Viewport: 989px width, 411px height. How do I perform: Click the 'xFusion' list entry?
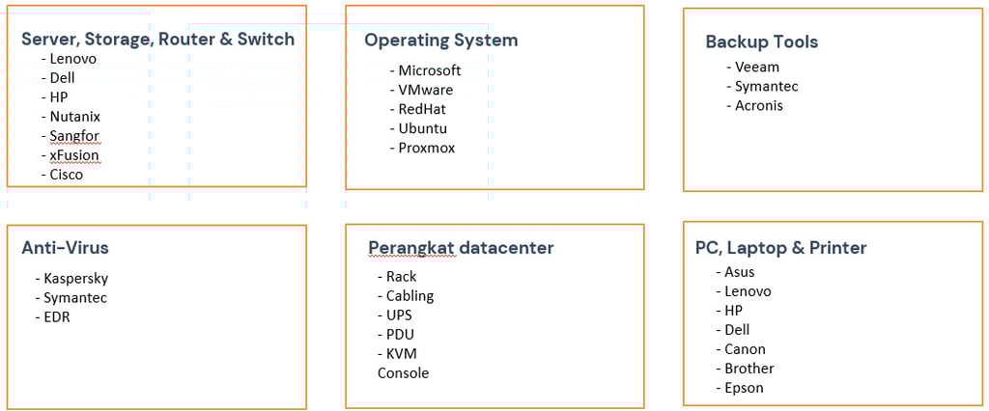click(73, 155)
